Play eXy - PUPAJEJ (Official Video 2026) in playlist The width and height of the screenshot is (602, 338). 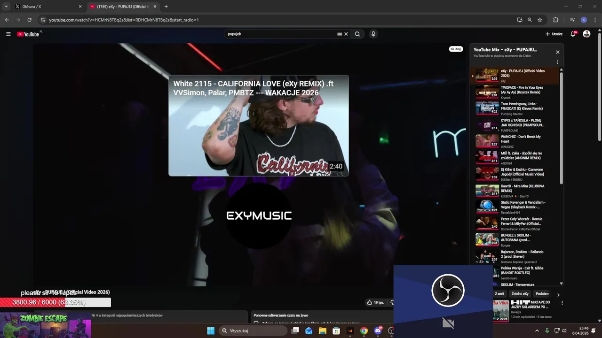point(515,75)
